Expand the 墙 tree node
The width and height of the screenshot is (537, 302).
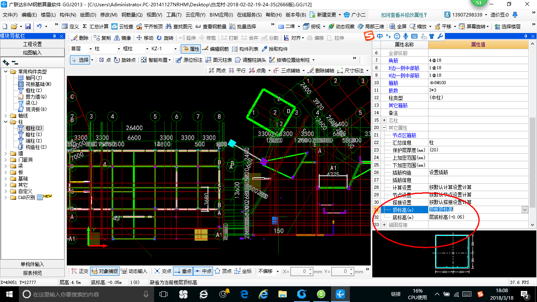[x=6, y=154]
